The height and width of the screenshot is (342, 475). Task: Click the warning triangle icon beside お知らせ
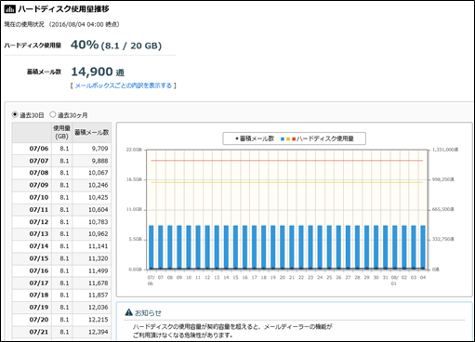click(128, 312)
